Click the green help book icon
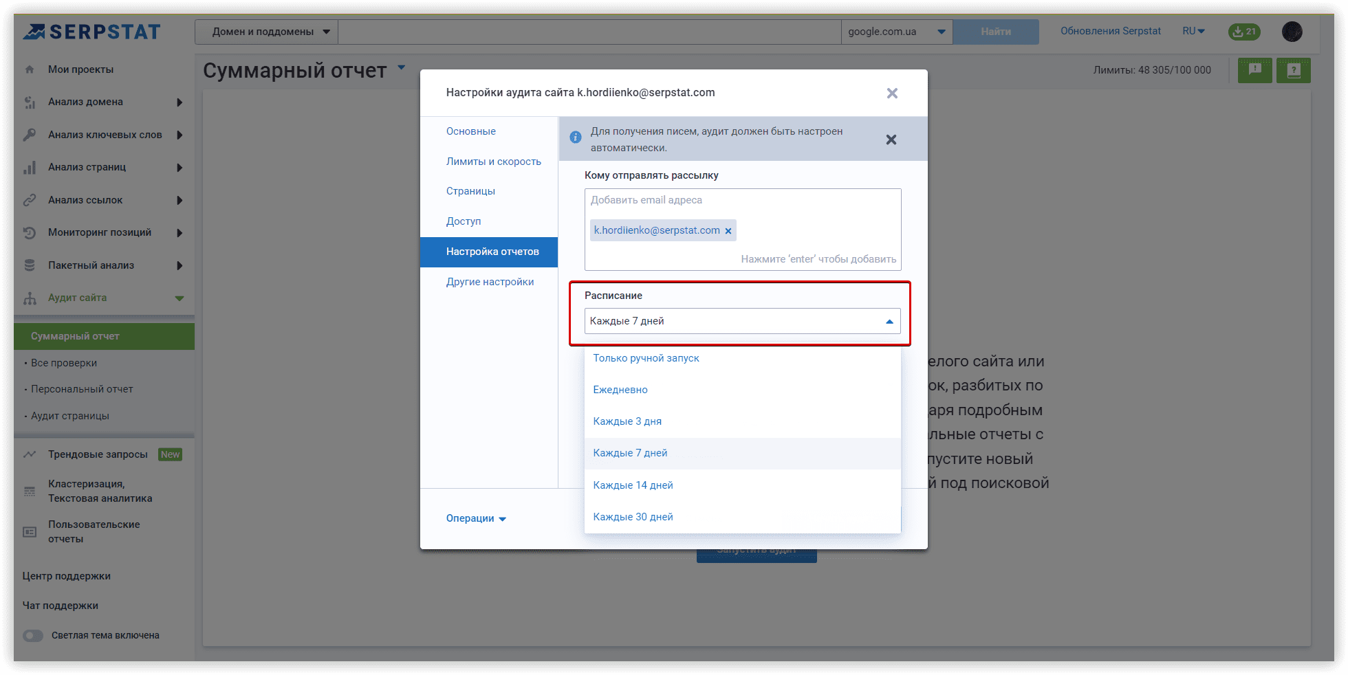1348x675 pixels. (1294, 70)
